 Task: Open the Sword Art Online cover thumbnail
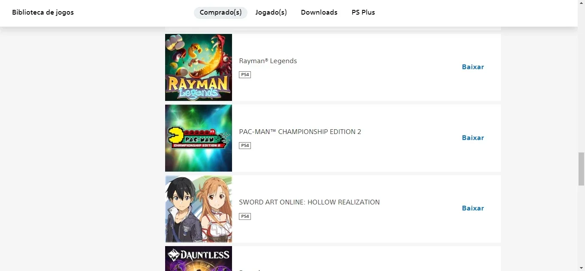[x=199, y=209]
